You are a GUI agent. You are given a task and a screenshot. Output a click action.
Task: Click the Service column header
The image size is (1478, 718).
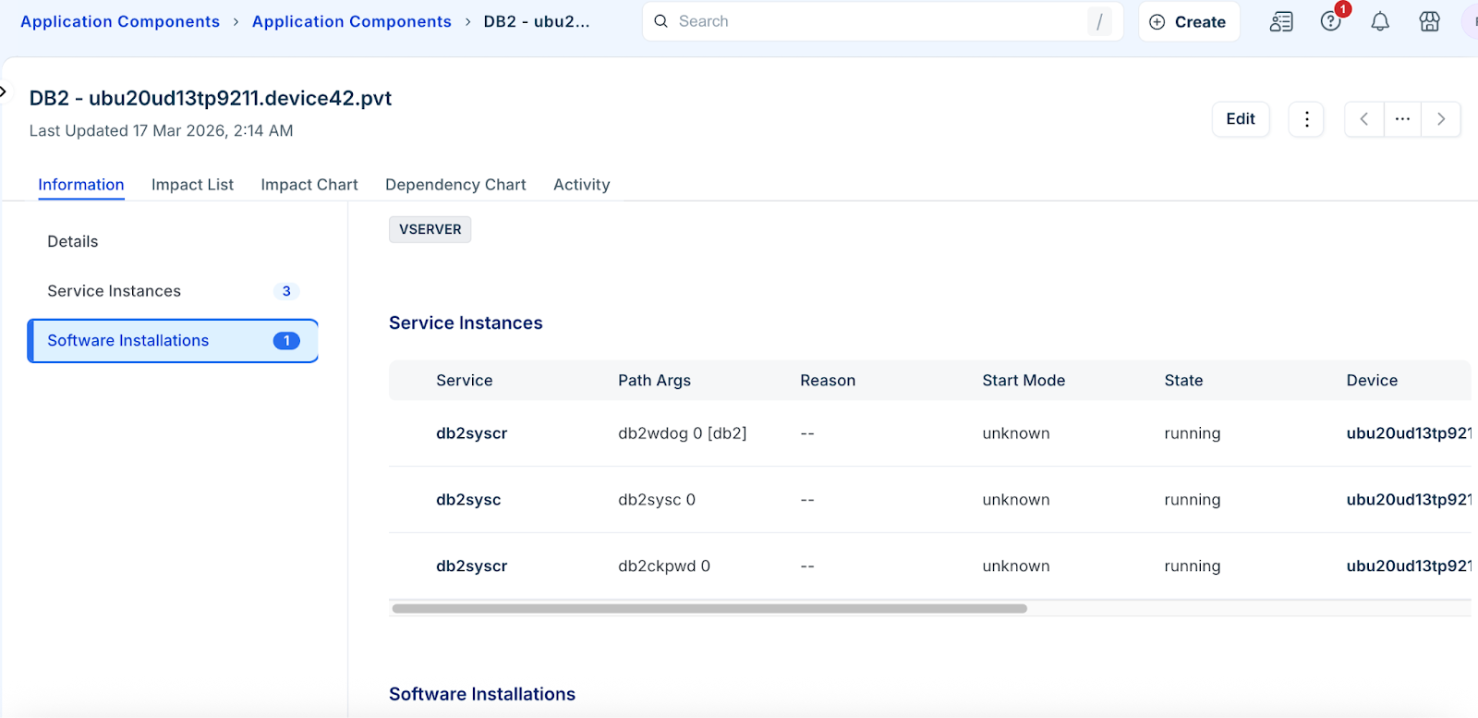(x=465, y=381)
